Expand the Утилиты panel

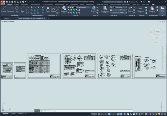click(x=142, y=15)
